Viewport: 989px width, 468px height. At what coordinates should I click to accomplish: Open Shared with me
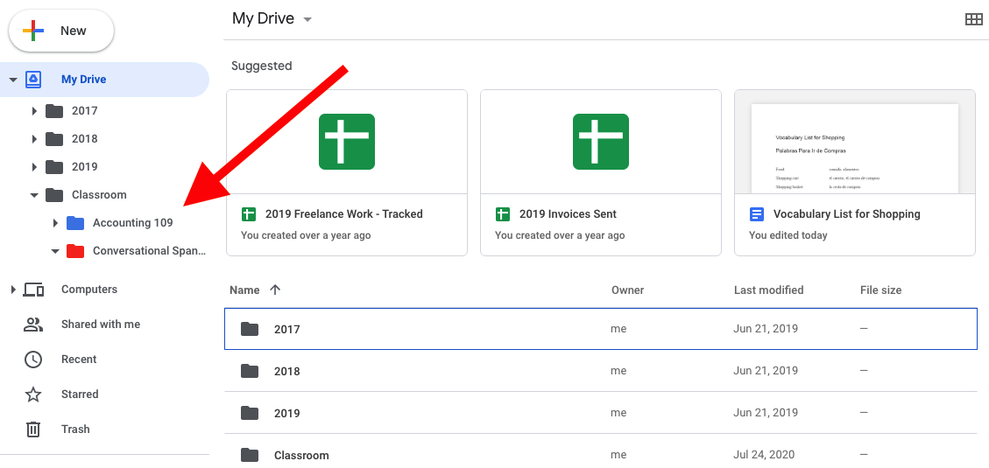(101, 324)
